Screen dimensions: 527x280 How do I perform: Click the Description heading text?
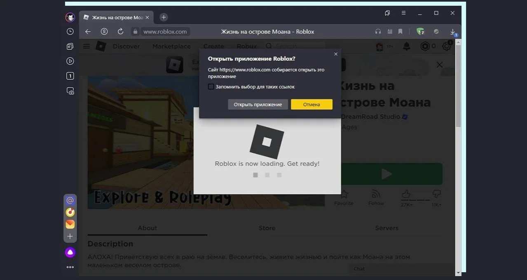pyautogui.click(x=110, y=244)
